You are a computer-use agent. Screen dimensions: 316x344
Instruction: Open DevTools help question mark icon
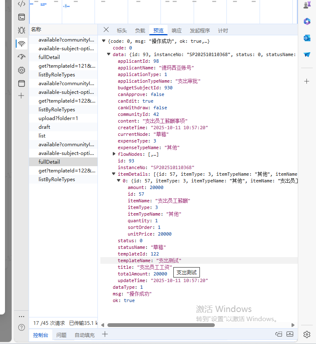(22, 327)
